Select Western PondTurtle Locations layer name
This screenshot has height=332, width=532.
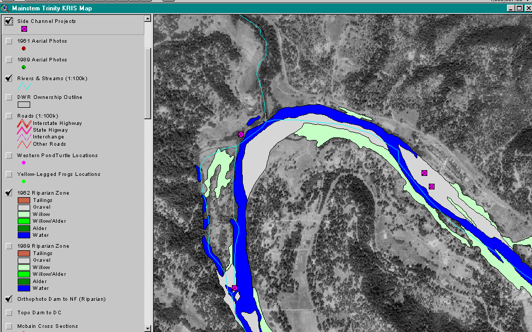pos(57,156)
